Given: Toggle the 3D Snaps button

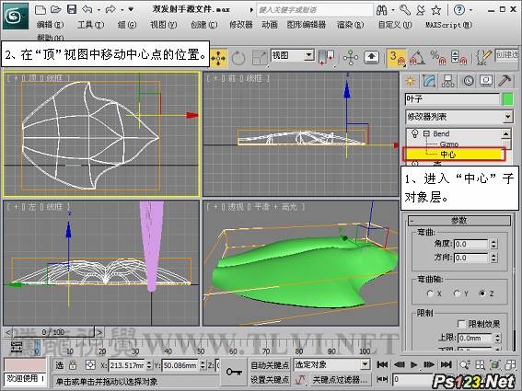Looking at the screenshot, I should [x=397, y=58].
